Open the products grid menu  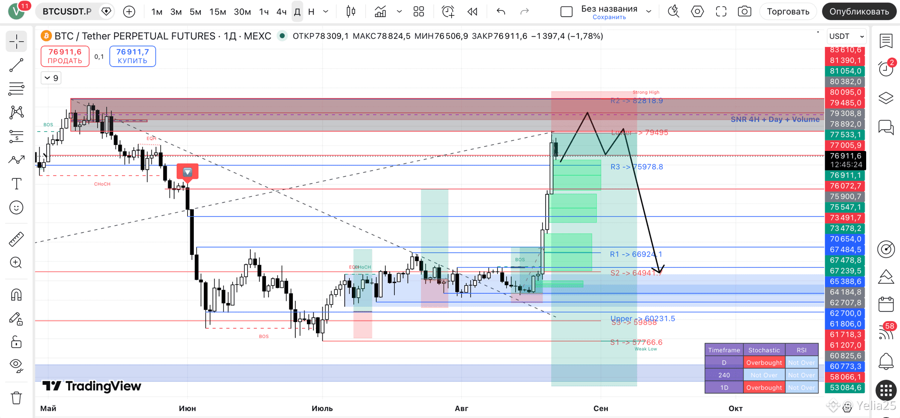[886, 390]
